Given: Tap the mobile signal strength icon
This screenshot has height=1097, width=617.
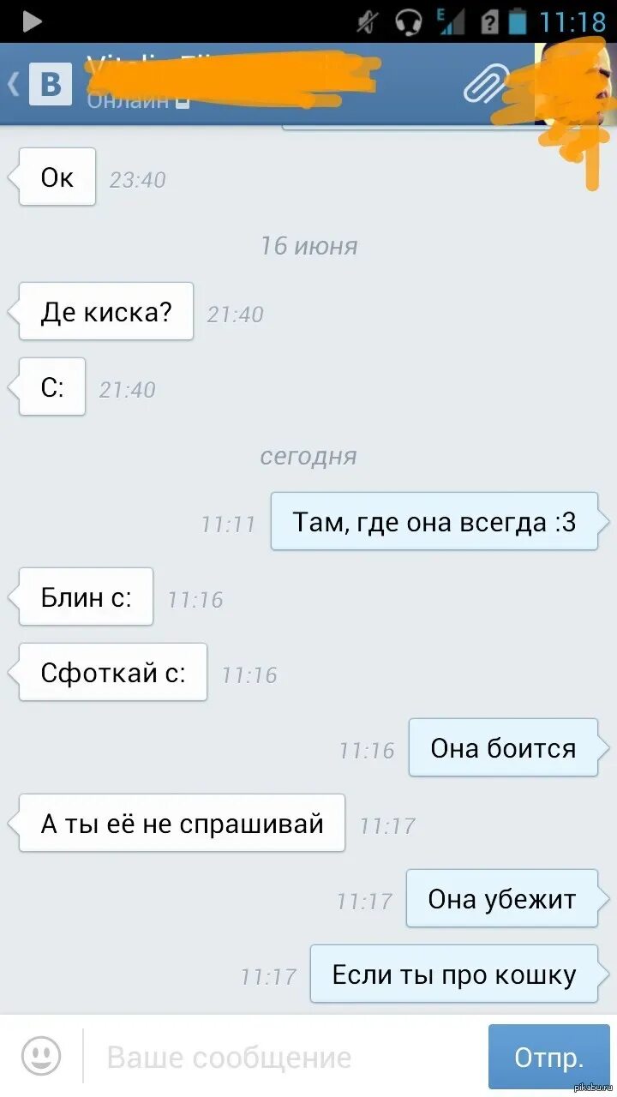Looking at the screenshot, I should click(x=450, y=21).
